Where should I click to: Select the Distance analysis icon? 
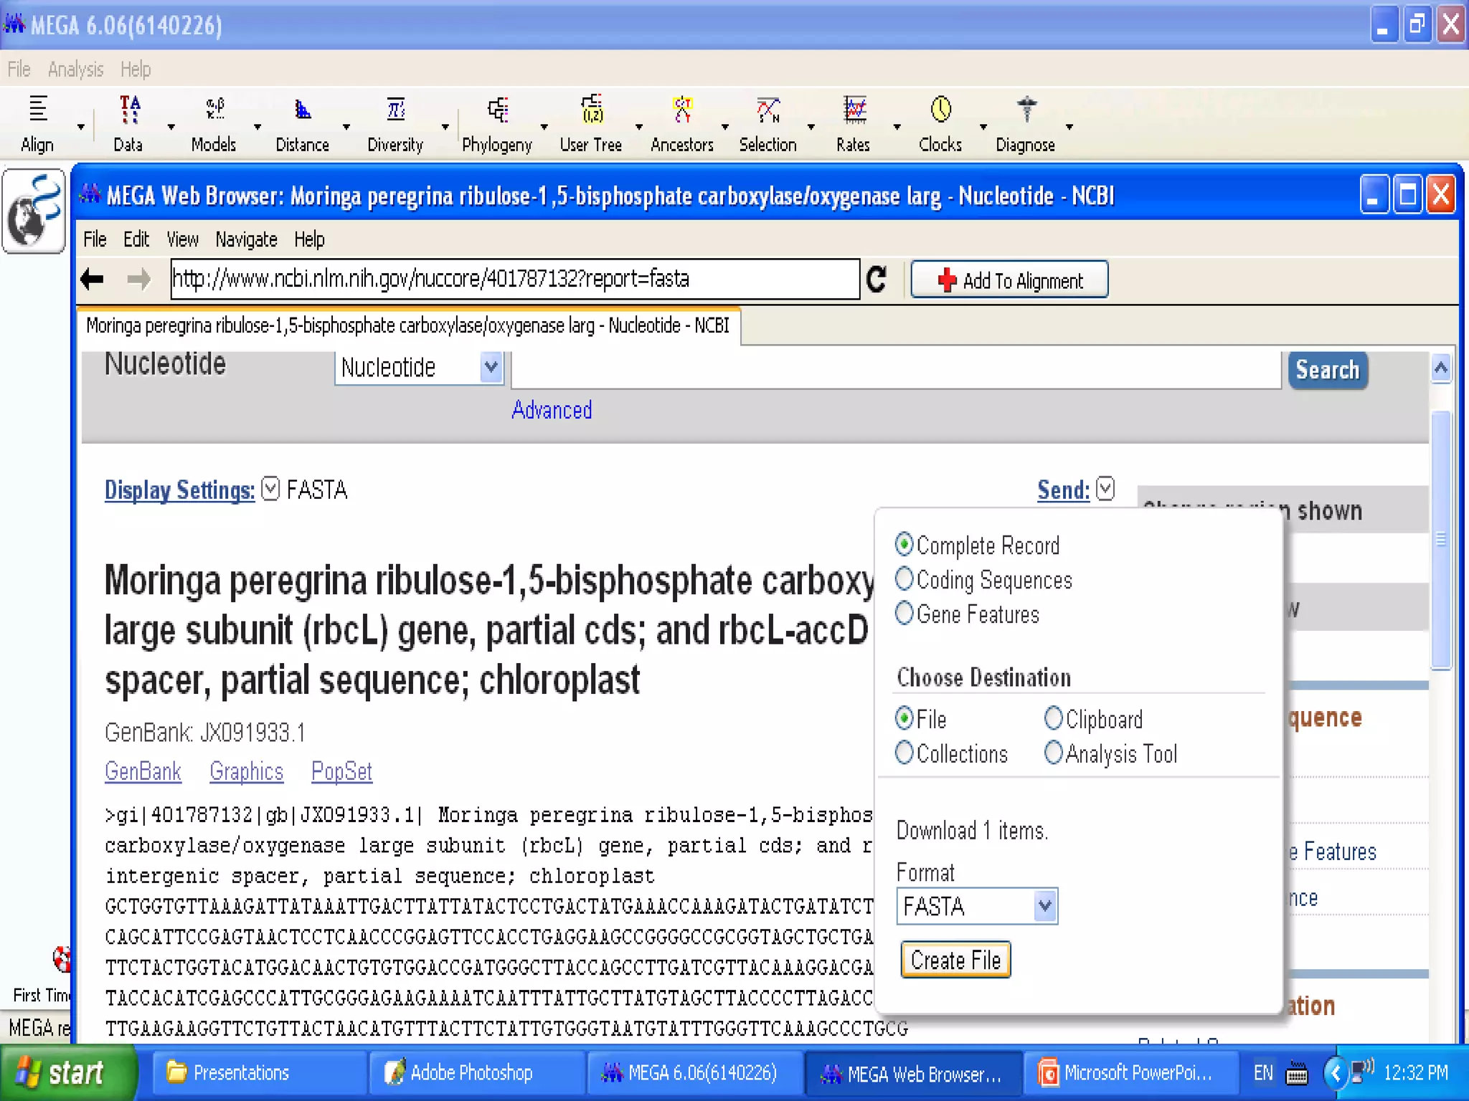pyautogui.click(x=302, y=124)
